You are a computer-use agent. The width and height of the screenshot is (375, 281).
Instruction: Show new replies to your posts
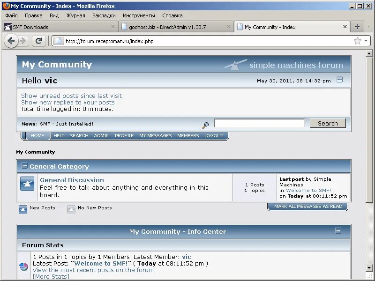tap(69, 102)
